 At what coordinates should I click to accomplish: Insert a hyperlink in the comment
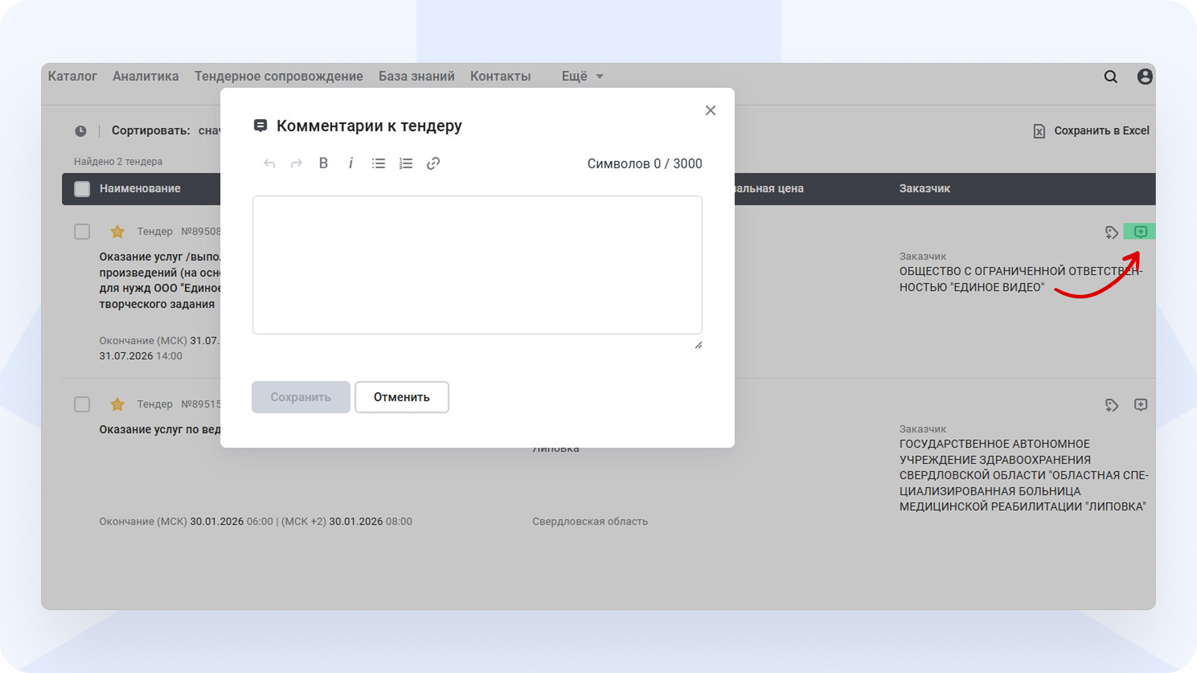point(433,163)
